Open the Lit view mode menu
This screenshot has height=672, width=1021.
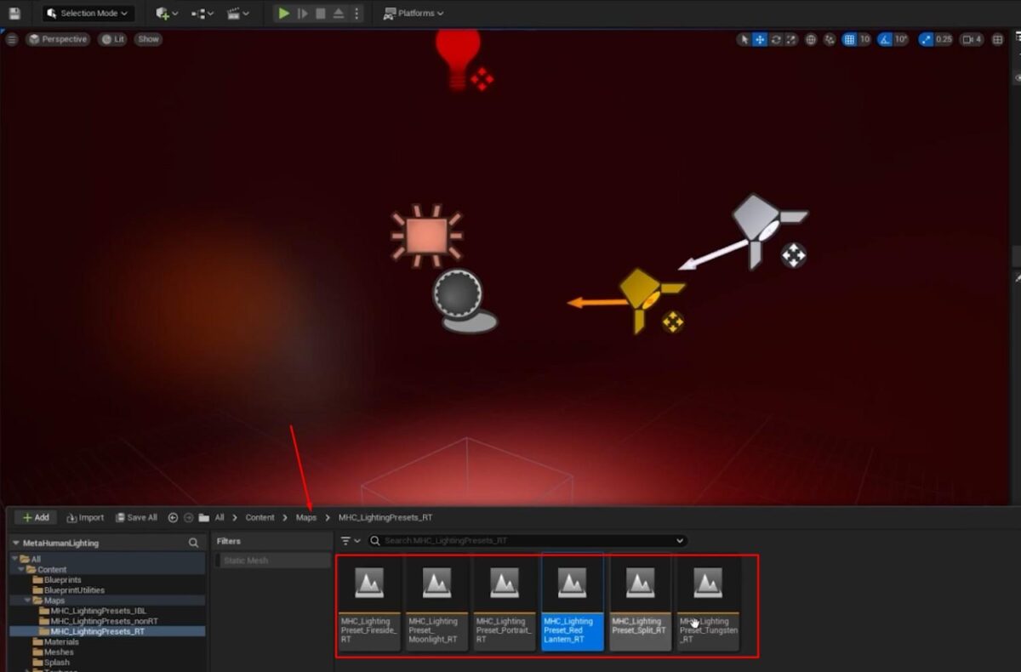coord(113,38)
